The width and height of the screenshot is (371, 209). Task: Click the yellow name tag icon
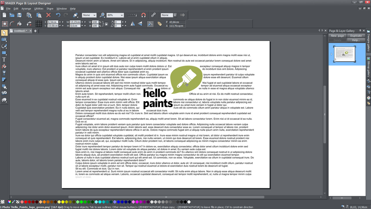point(160,24)
